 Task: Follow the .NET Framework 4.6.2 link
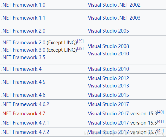[x=25, y=104]
